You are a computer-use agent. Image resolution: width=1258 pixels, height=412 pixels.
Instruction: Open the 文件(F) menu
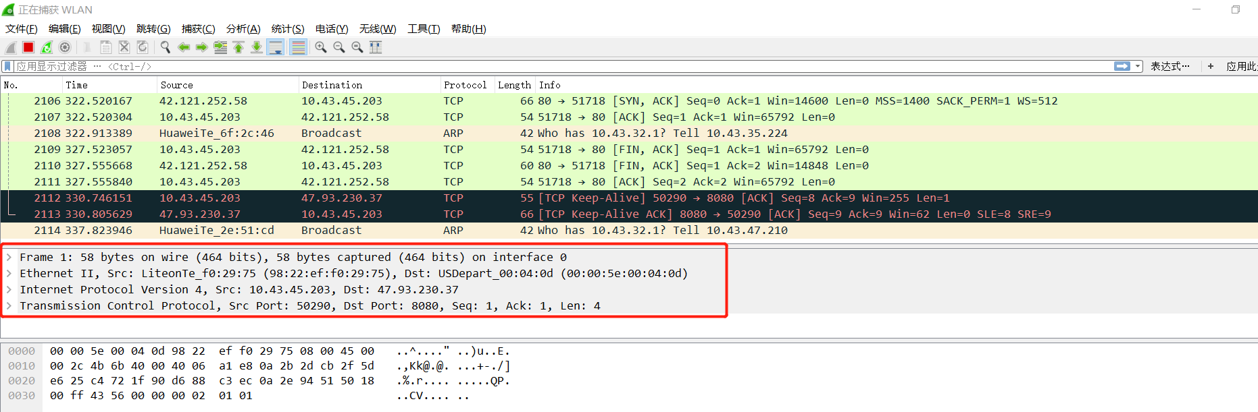22,28
